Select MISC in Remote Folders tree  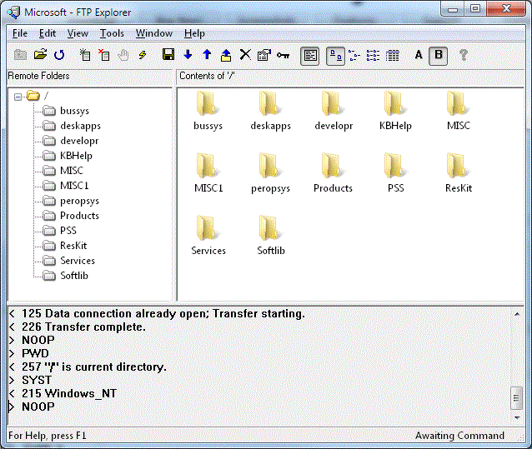pos(71,171)
